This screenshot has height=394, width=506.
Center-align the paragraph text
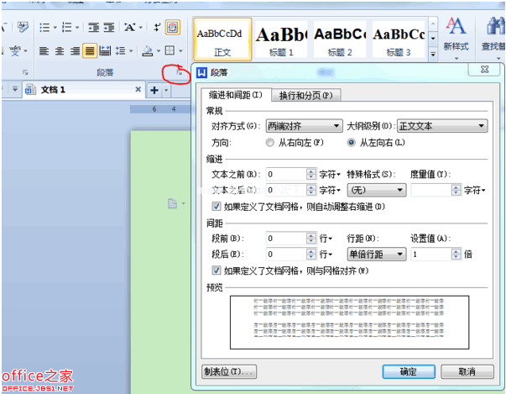[x=59, y=51]
